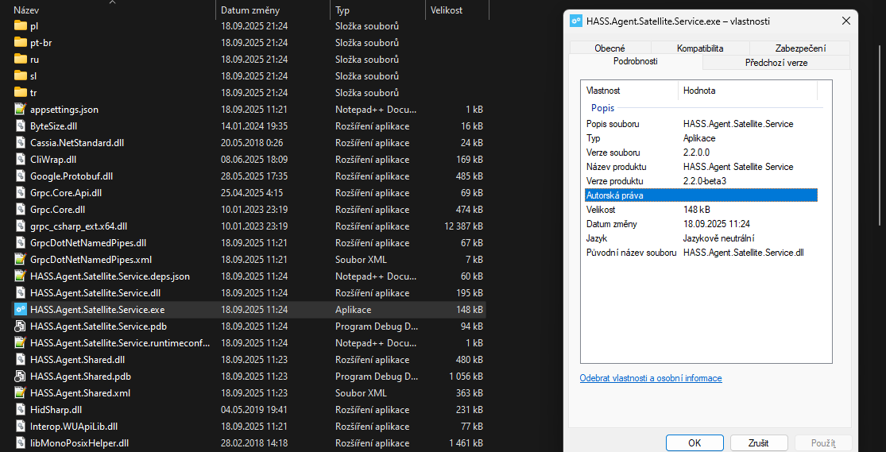The width and height of the screenshot is (886, 452).
Task: Click the Typ Aplikace property row
Action: 701,138
